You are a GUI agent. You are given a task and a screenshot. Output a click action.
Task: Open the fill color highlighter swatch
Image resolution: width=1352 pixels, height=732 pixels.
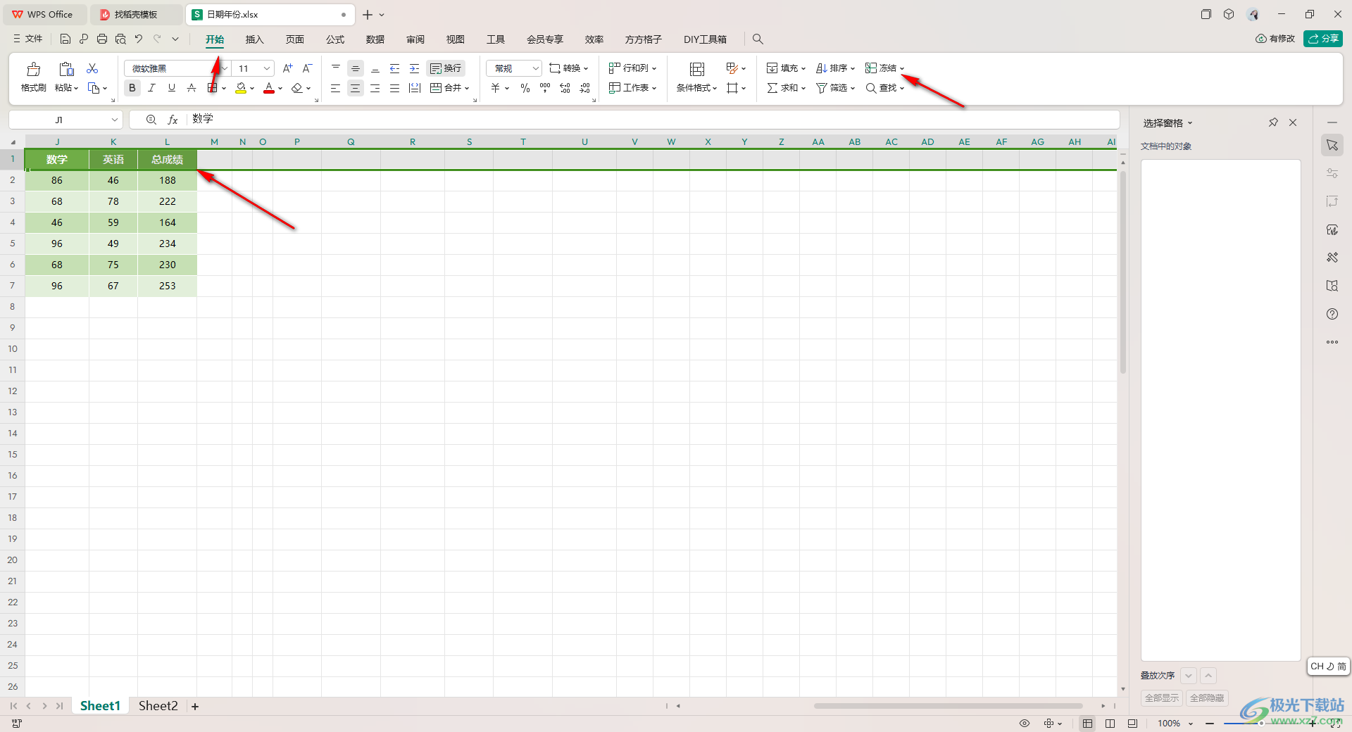point(241,88)
